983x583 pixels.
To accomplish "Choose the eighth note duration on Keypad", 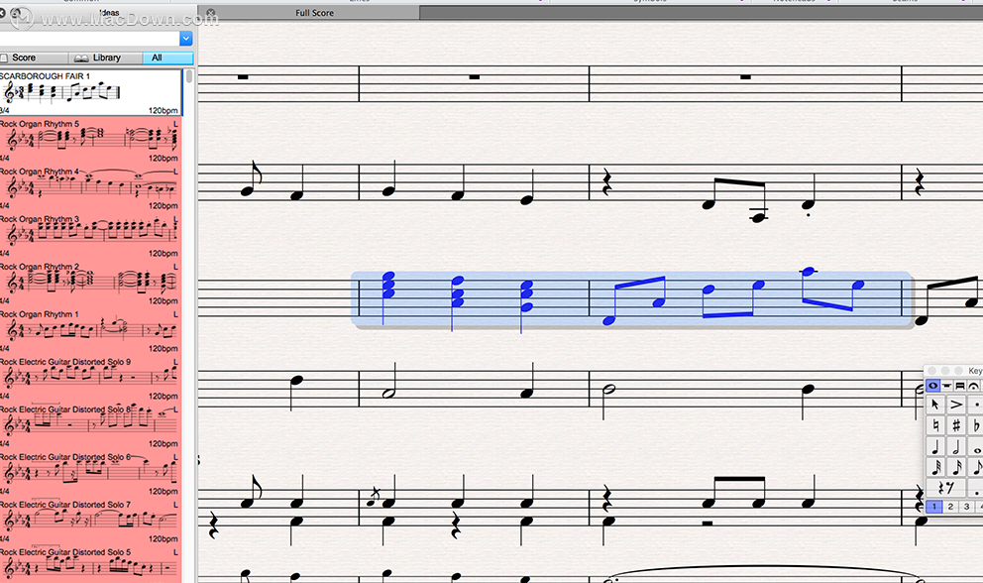I will [x=975, y=468].
